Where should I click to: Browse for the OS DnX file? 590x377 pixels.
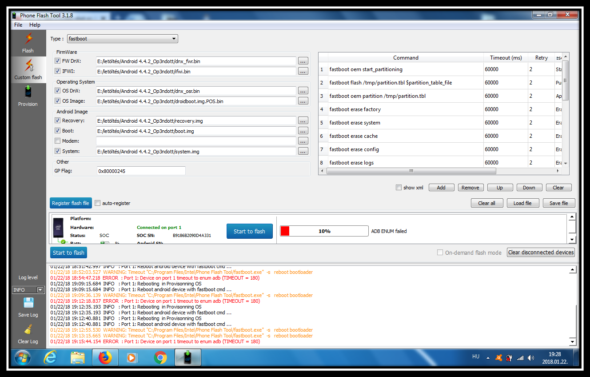tap(303, 91)
